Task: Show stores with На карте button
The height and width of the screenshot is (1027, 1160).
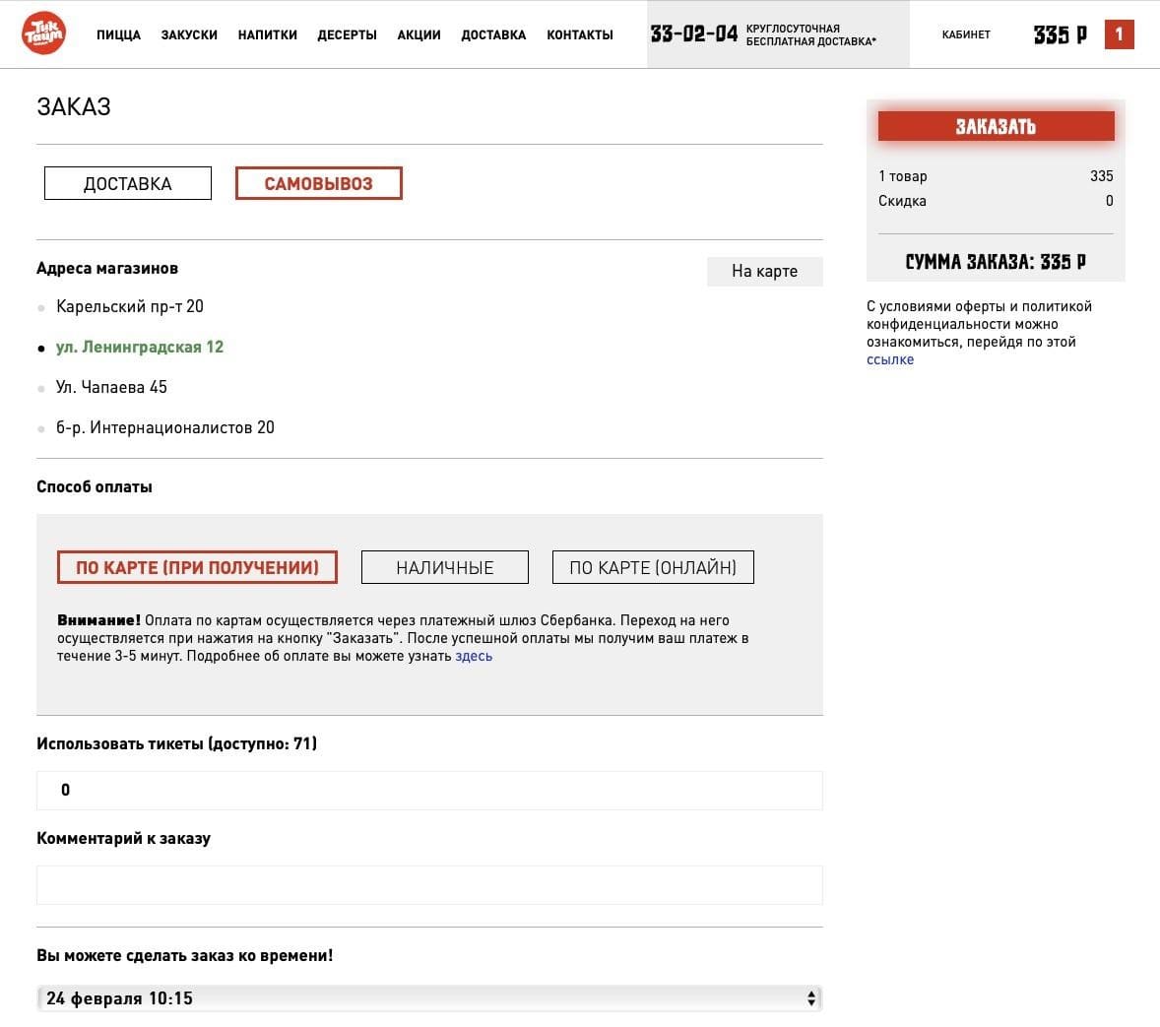Action: [x=764, y=271]
